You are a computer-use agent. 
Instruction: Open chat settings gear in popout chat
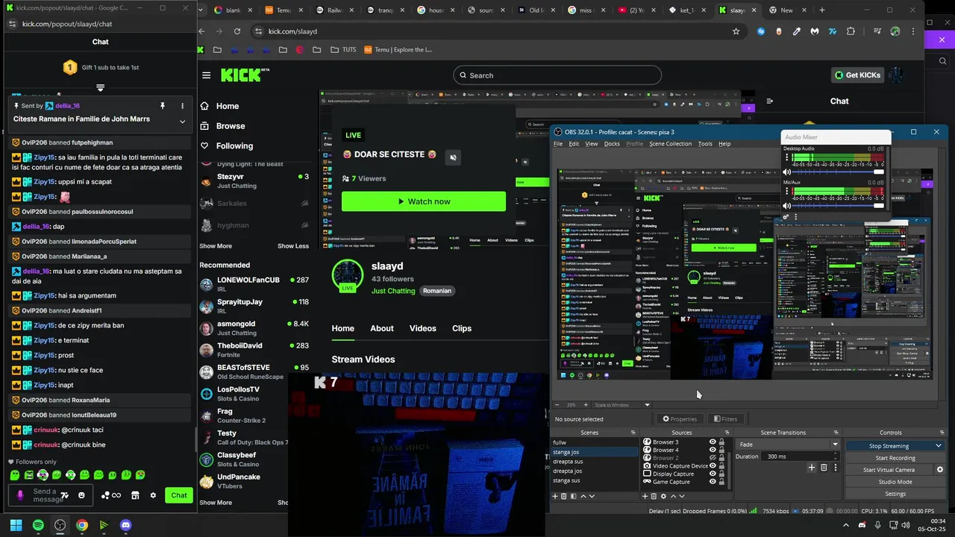[x=153, y=495]
